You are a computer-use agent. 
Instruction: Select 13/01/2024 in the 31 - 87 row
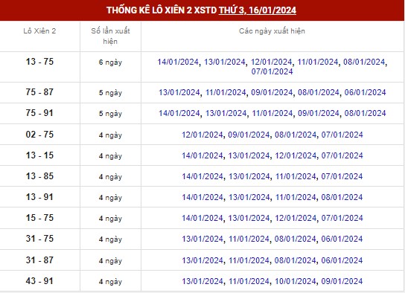click(x=202, y=260)
